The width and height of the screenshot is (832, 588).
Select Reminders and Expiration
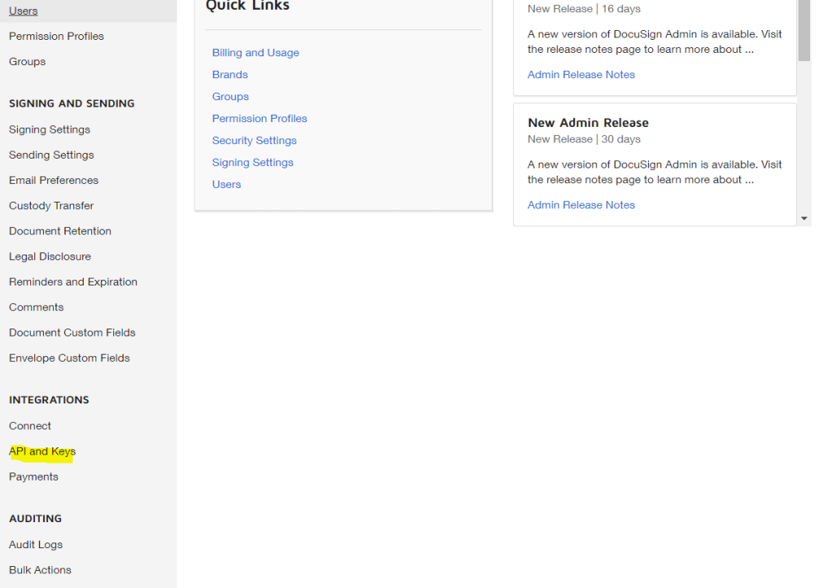coord(73,282)
